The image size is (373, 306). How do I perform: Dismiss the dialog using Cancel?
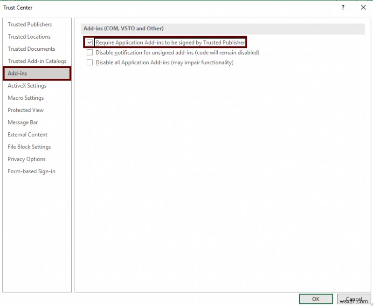pos(355,299)
